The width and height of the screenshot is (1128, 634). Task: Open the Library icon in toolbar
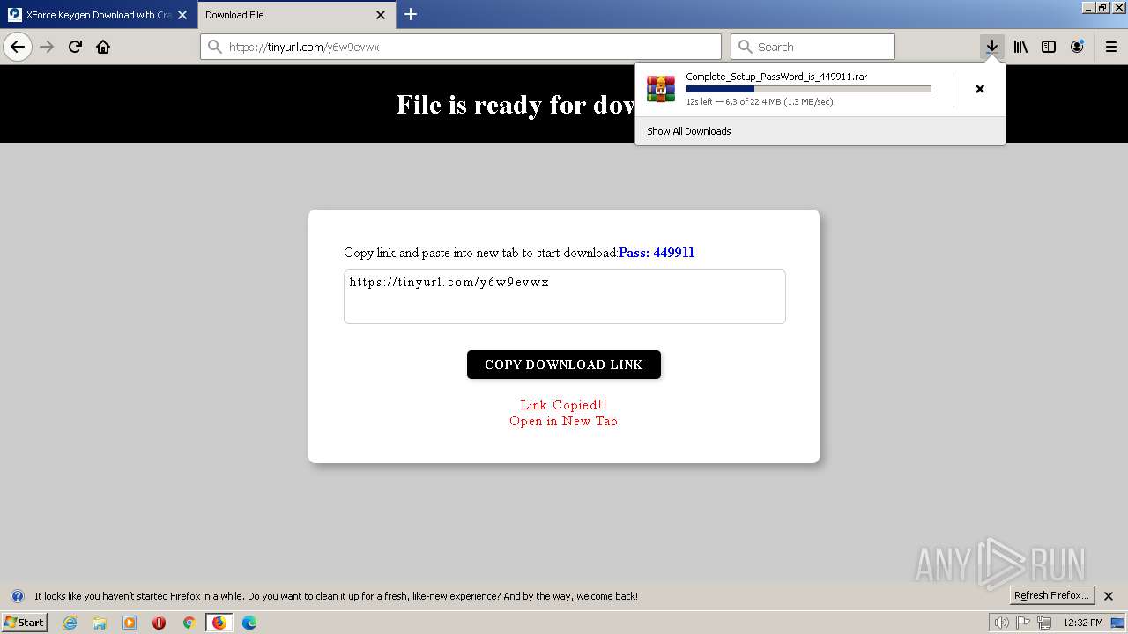(1020, 47)
